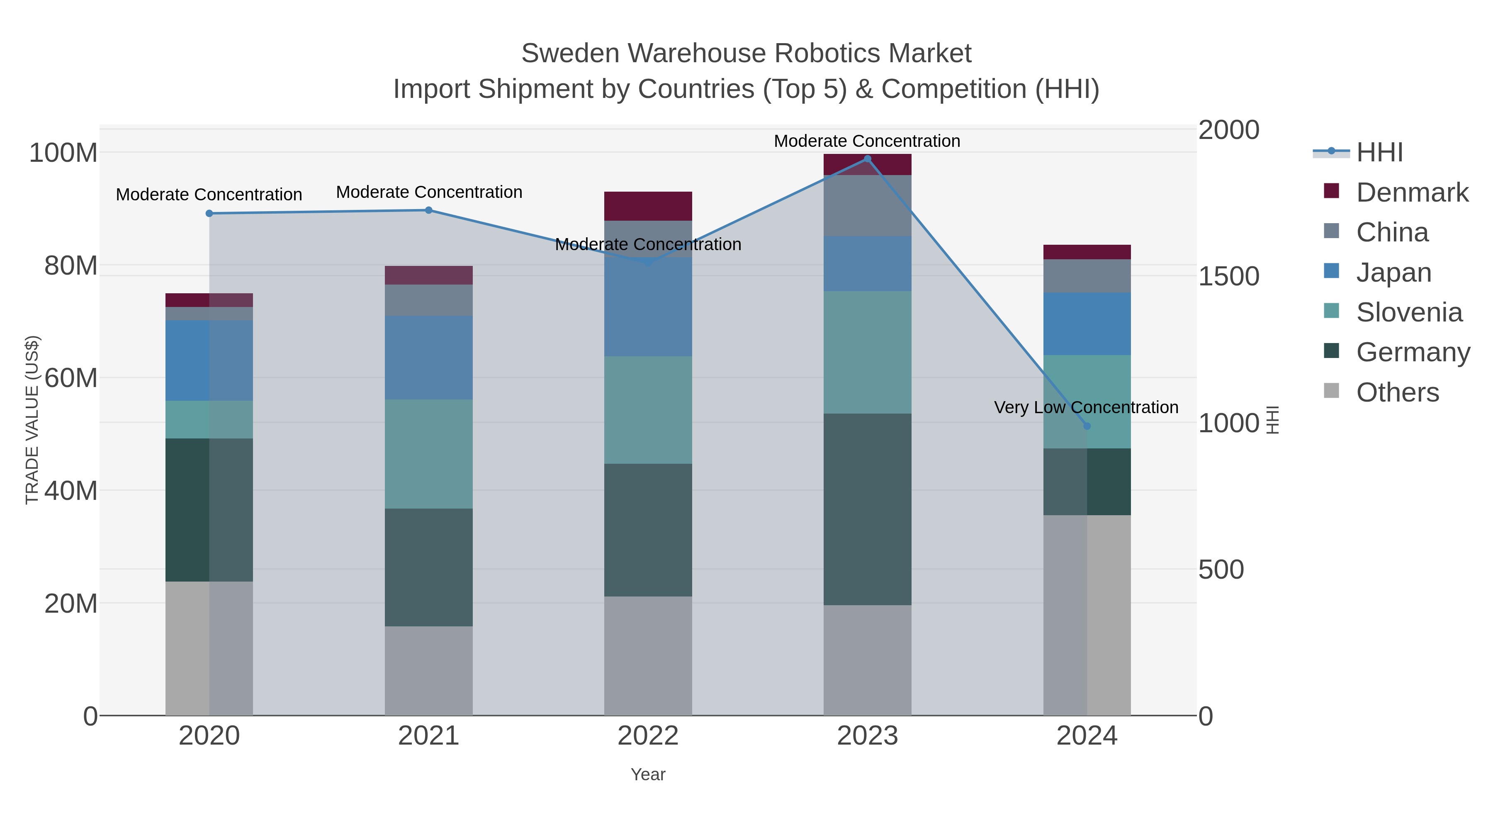Screen dimensions: 1493x840
Task: Click the 20M trade value axis tick
Action: tap(71, 604)
